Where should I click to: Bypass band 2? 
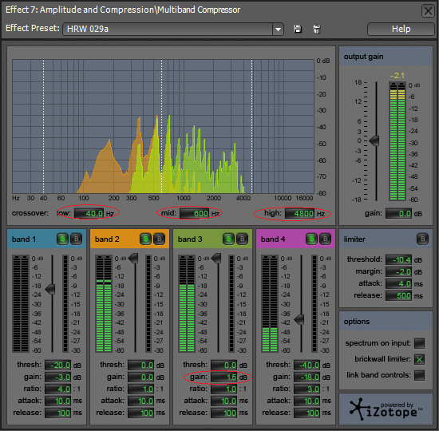pyautogui.click(x=160, y=239)
